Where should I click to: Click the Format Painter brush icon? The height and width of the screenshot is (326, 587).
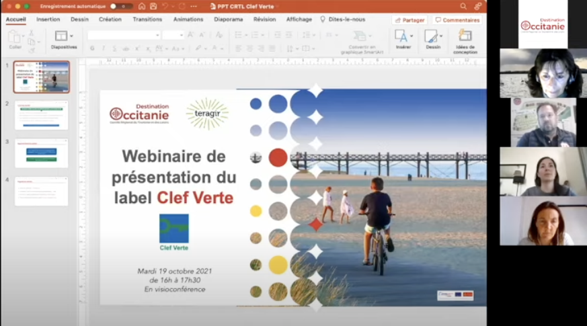click(32, 50)
